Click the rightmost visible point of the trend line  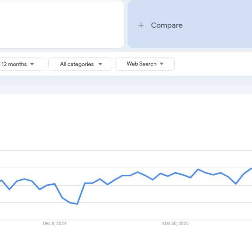[x=251, y=168]
